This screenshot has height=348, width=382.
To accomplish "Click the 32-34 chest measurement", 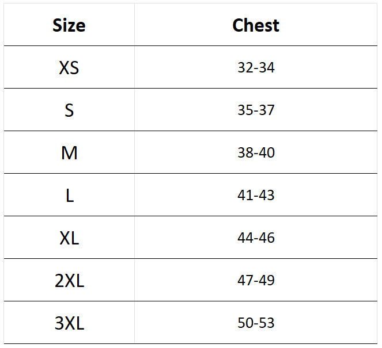I will click(x=256, y=68).
